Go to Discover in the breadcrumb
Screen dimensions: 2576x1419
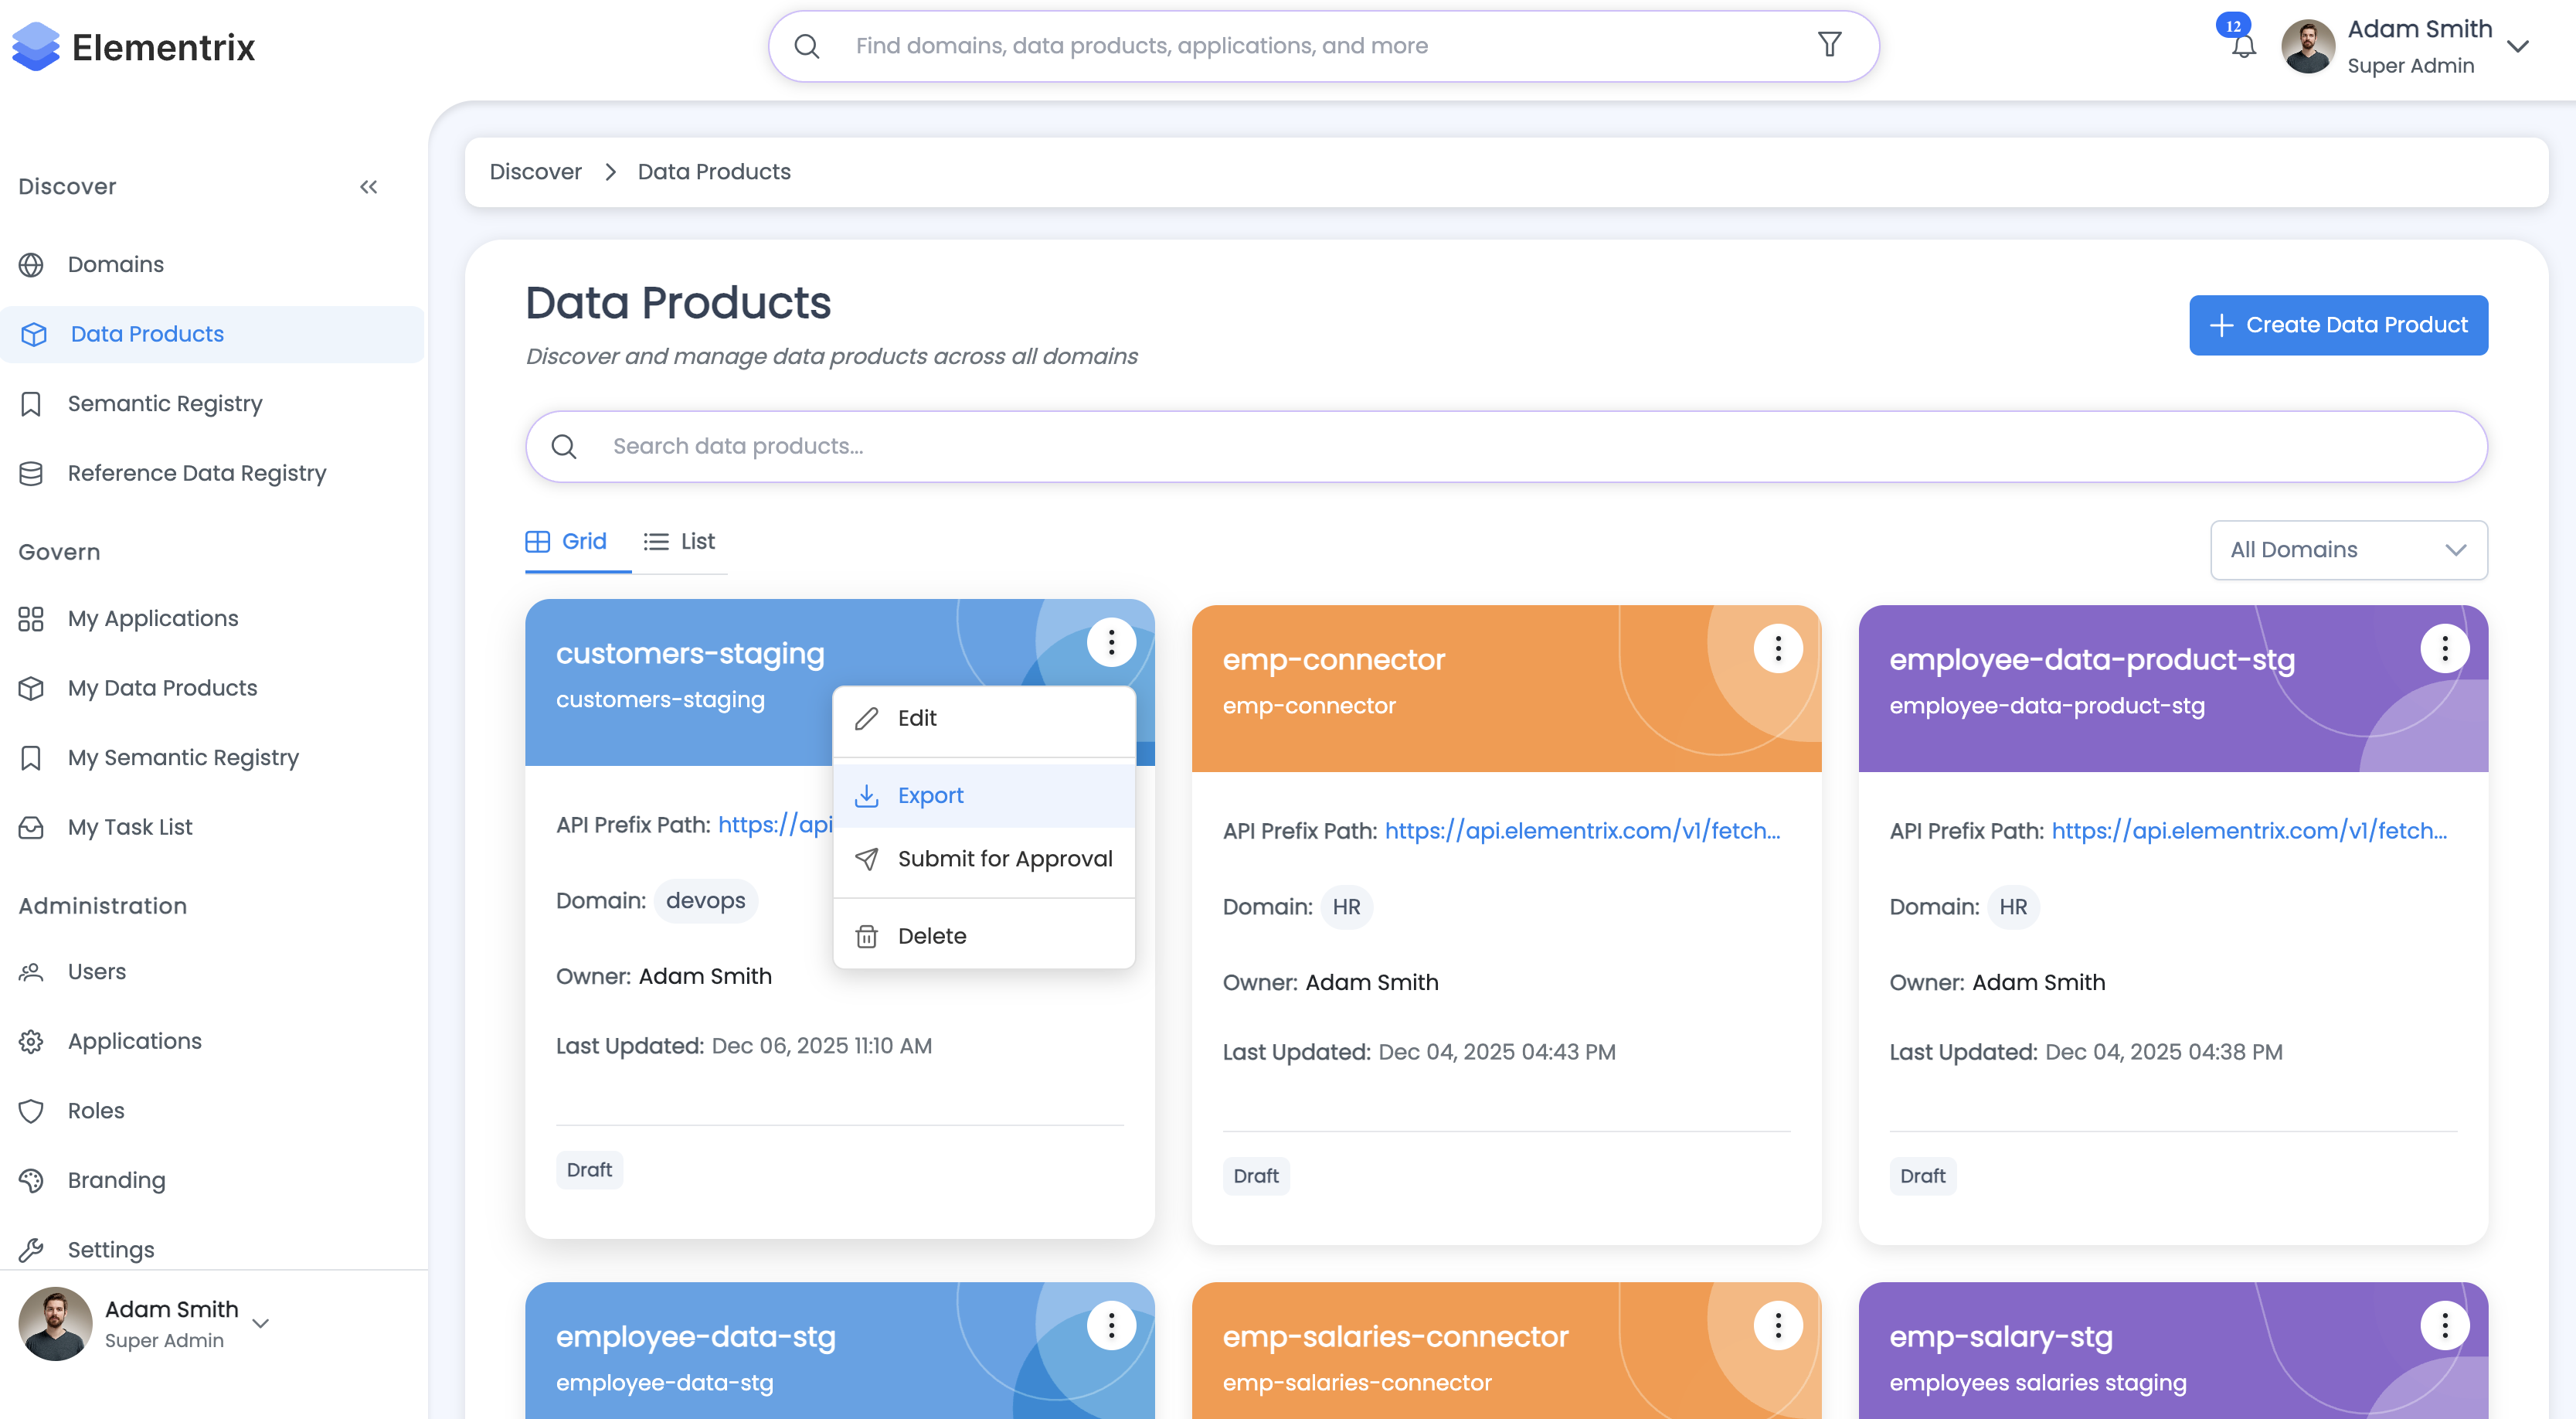click(535, 172)
